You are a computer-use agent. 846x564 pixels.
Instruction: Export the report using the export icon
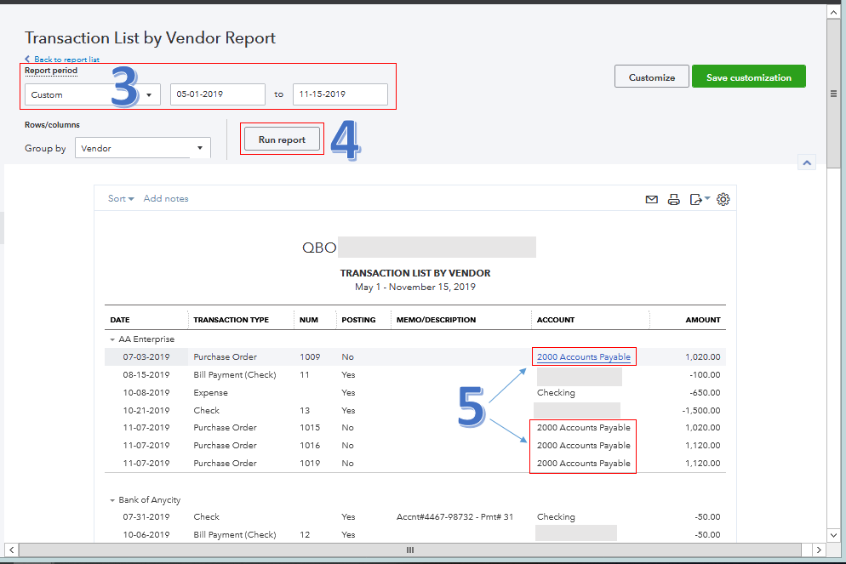click(x=695, y=199)
